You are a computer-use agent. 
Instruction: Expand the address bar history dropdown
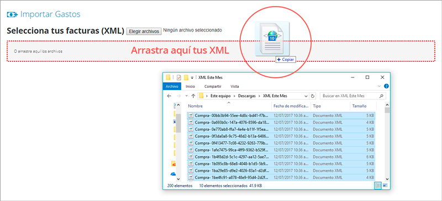coord(306,96)
